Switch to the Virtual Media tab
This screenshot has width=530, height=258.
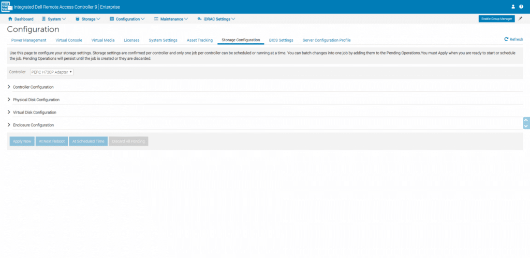103,40
